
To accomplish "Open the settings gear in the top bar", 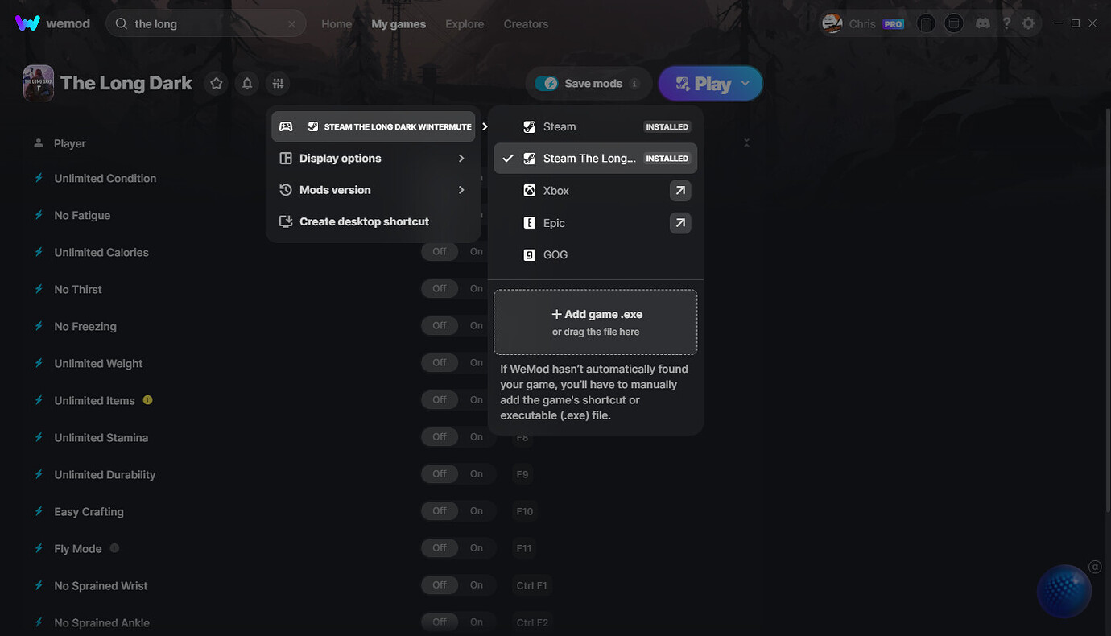I will click(x=1028, y=23).
